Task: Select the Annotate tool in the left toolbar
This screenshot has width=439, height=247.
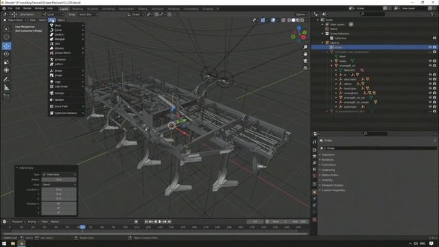Action: [x=6, y=80]
